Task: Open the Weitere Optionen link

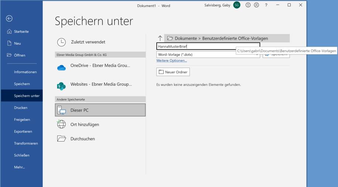Action: [171, 61]
